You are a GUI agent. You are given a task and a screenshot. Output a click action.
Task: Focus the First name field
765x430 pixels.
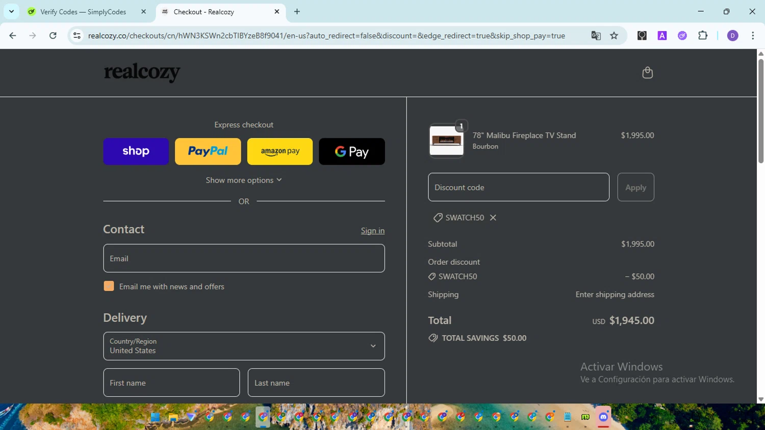click(171, 383)
